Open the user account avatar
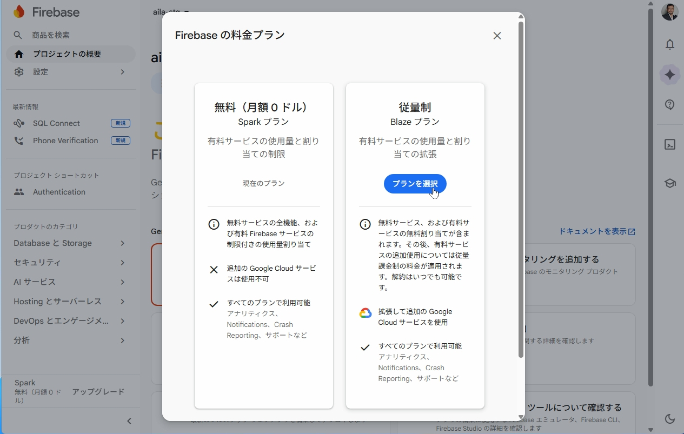The height and width of the screenshot is (434, 684). [670, 12]
